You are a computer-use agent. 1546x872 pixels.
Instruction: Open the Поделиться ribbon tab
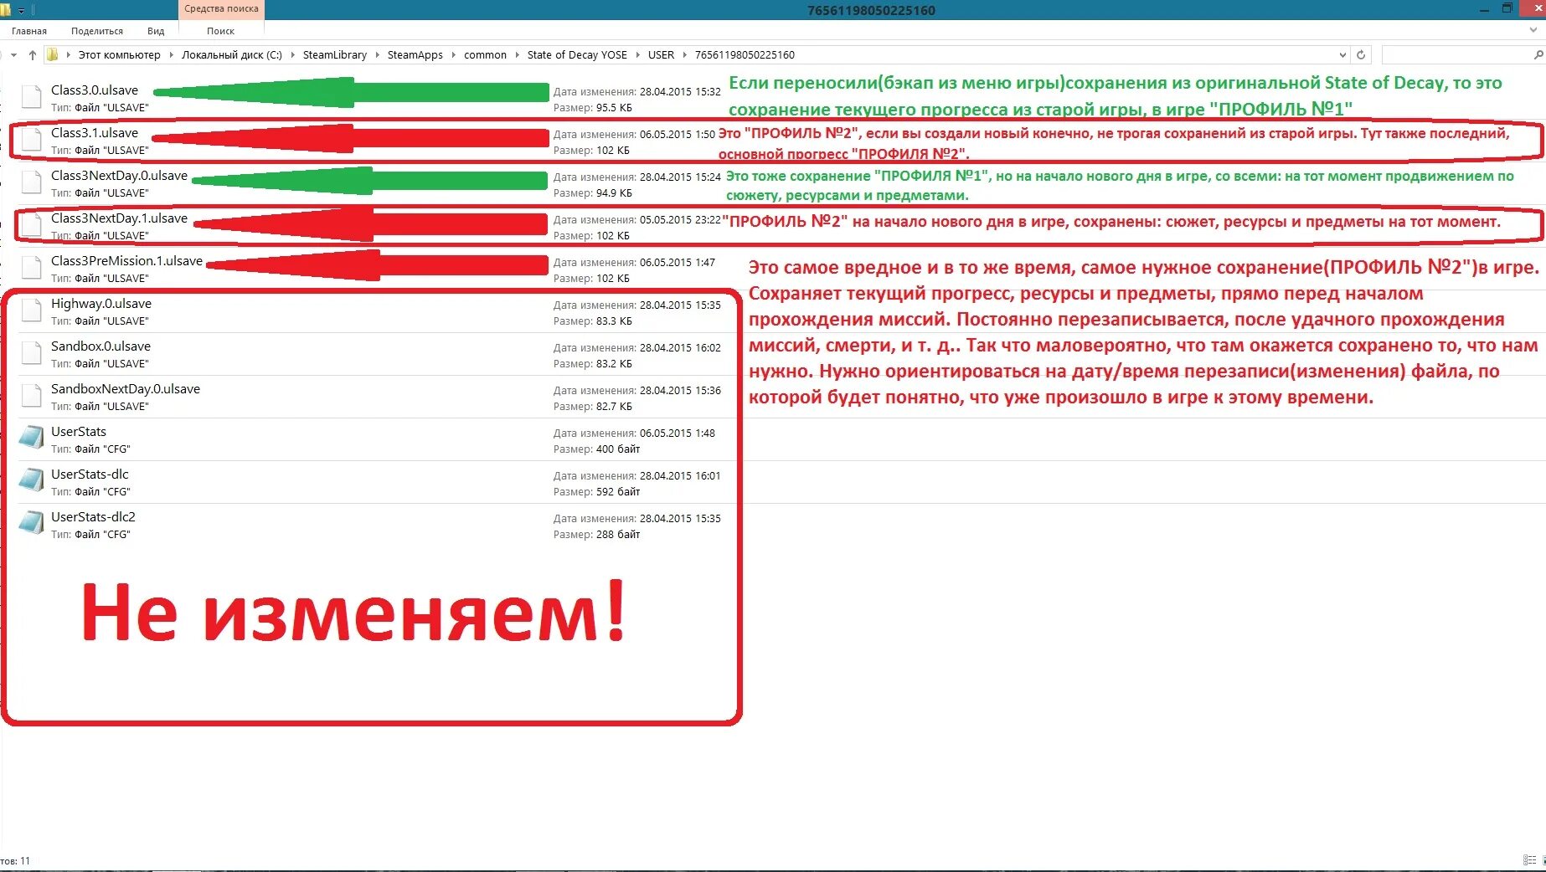tap(95, 30)
